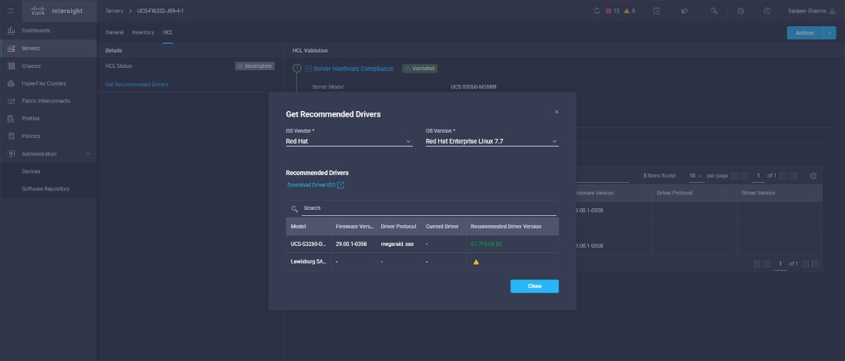
Task: Open the OS Vendor Red Hat dropdown
Action: [x=350, y=141]
